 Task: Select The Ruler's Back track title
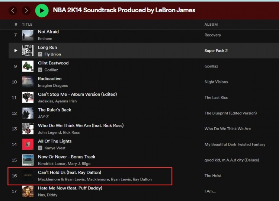pyautogui.click(x=54, y=110)
